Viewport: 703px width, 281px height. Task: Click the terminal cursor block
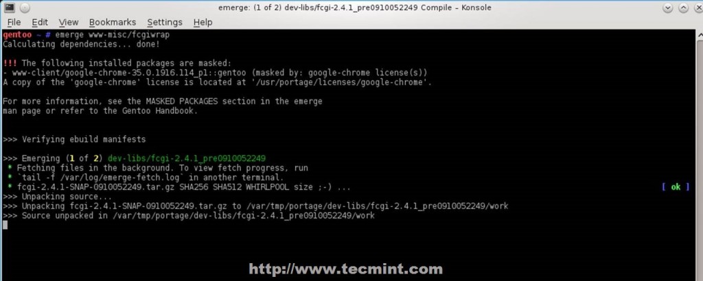click(x=5, y=225)
